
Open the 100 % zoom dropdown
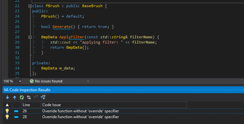pyautogui.click(x=20, y=81)
